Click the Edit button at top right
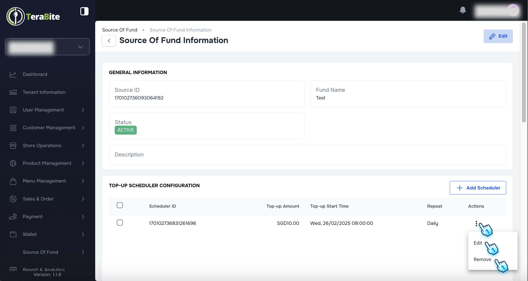The width and height of the screenshot is (528, 281). [498, 36]
